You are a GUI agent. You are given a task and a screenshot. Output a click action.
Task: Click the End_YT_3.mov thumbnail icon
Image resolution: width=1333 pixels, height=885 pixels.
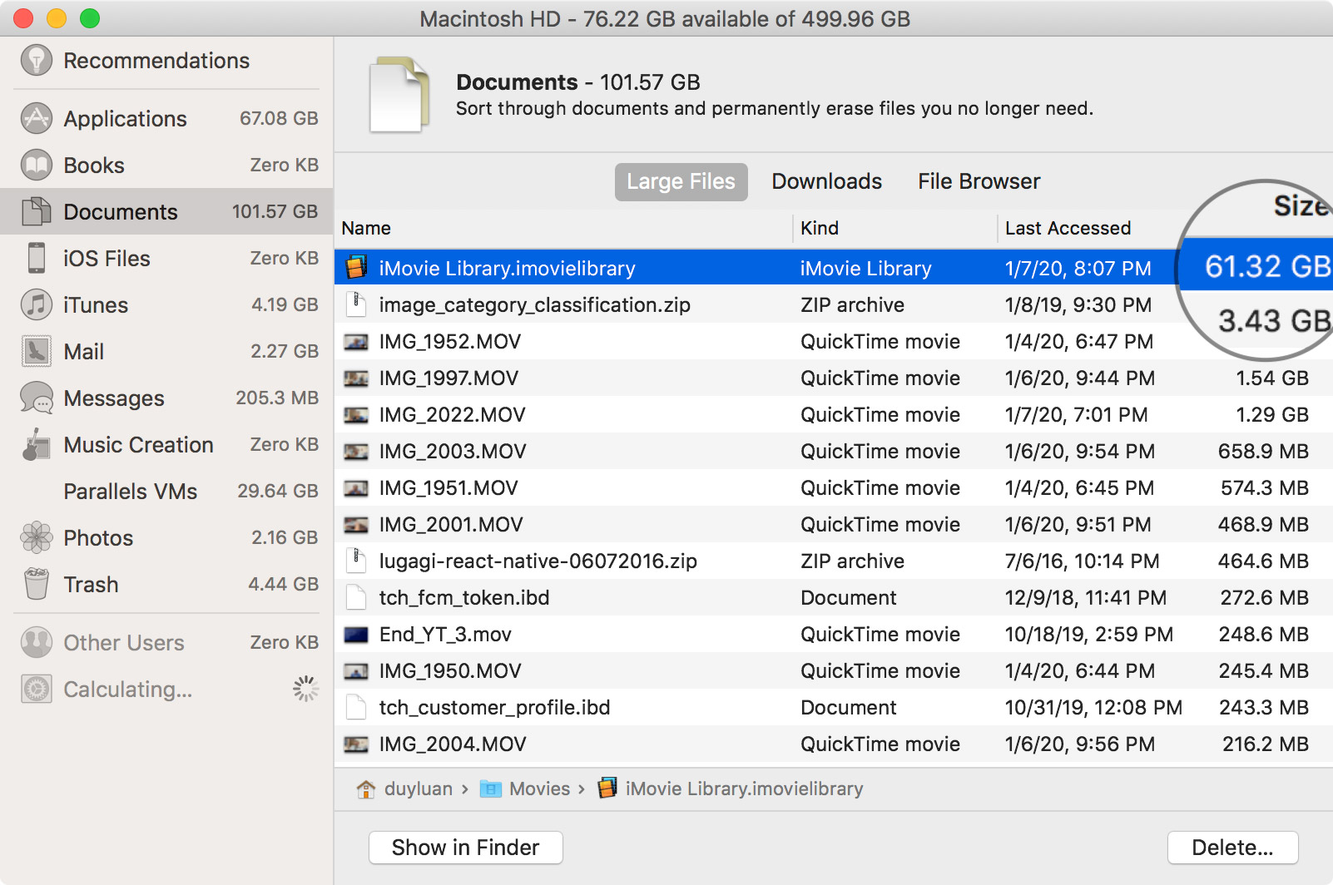(x=356, y=635)
